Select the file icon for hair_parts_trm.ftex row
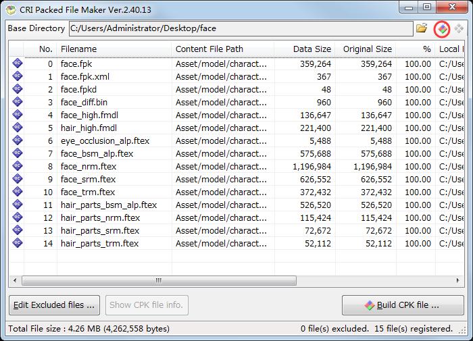This screenshot has height=341, width=473. click(18, 242)
